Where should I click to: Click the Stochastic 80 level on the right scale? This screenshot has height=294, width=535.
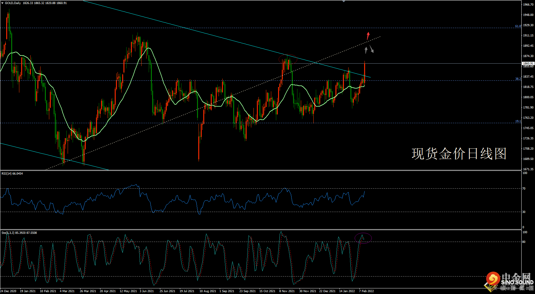(x=524, y=242)
